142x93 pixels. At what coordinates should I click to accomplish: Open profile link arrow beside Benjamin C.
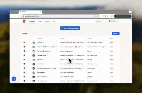(x=45, y=60)
